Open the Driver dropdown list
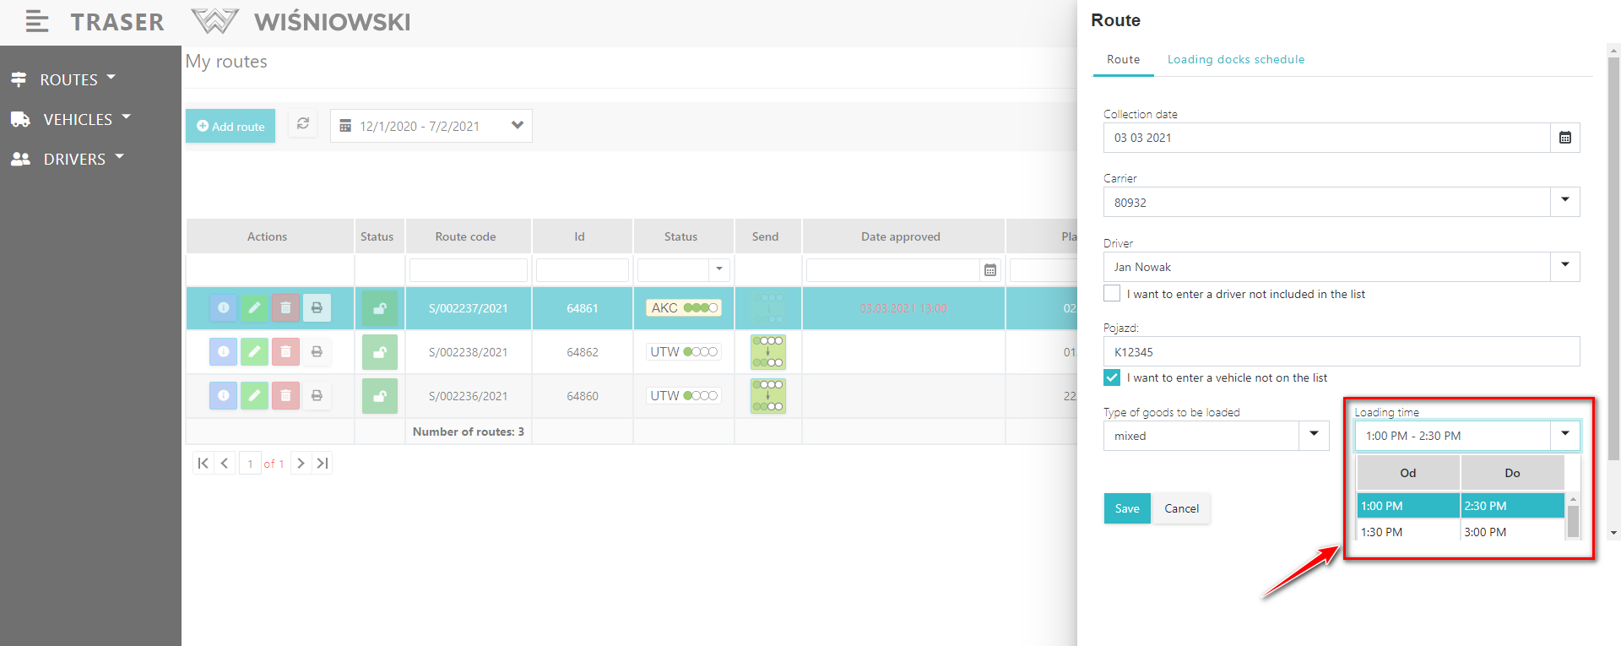The image size is (1621, 646). click(1564, 267)
